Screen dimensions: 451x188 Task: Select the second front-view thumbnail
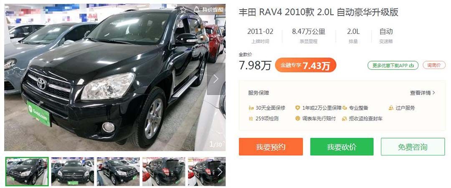73,171
